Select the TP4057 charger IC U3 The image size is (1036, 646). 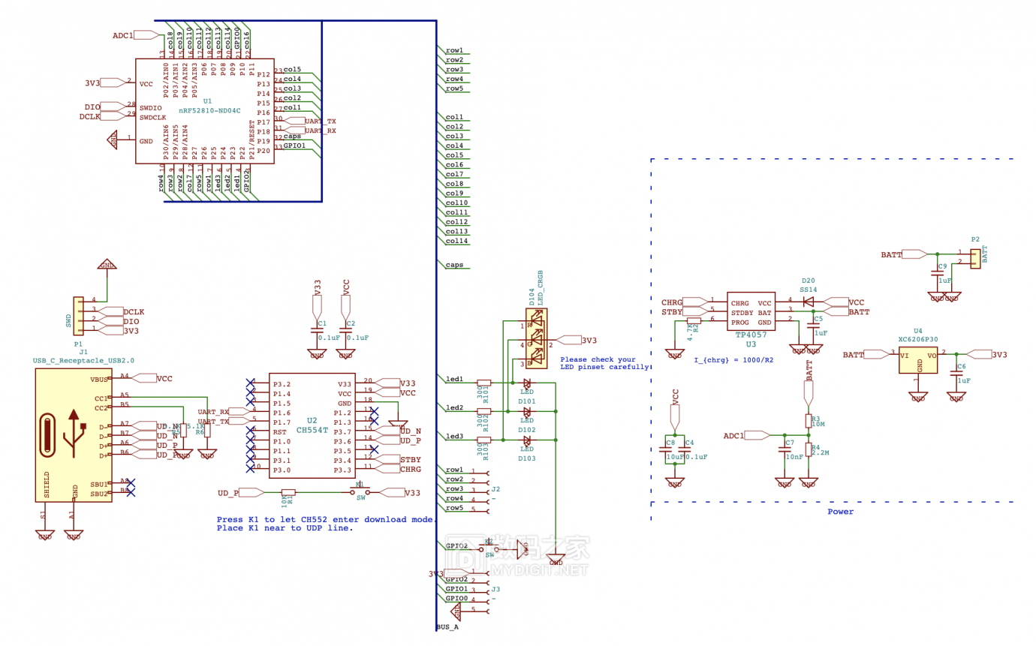tap(751, 312)
